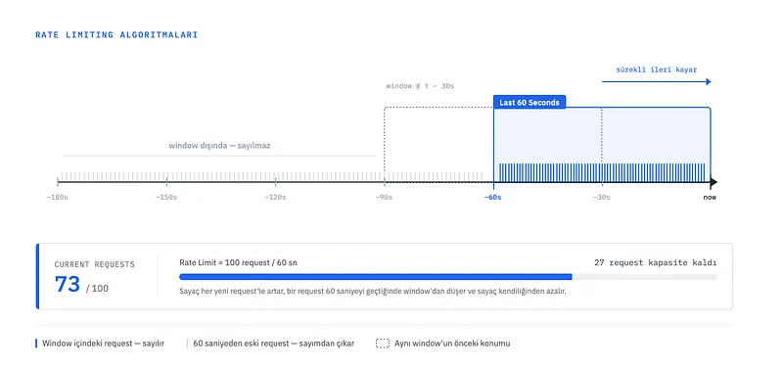Screen dimensions: 783x369
Task: Select the 'Last 60 Seconds' window label
Action: (530, 103)
